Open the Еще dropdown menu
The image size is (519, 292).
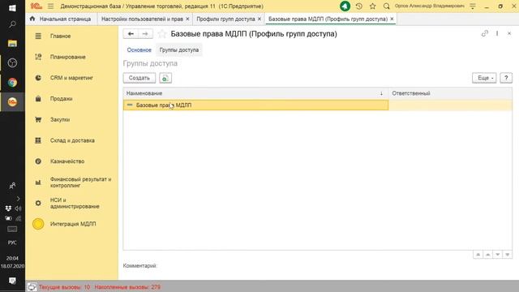[484, 78]
